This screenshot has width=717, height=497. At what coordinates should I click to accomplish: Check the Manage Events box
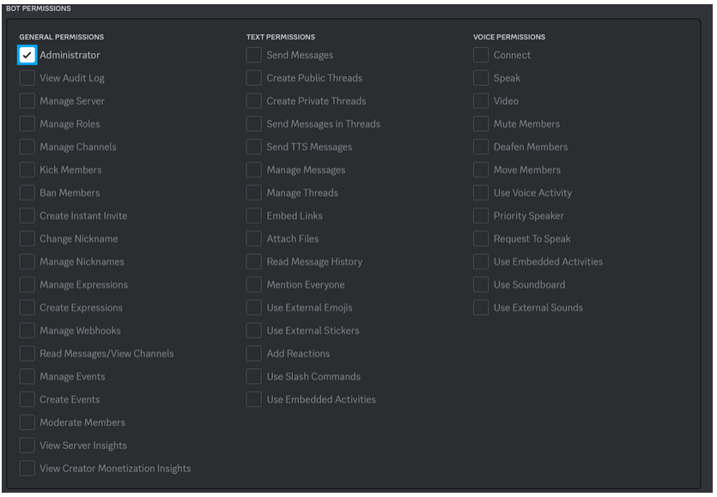[x=27, y=376]
